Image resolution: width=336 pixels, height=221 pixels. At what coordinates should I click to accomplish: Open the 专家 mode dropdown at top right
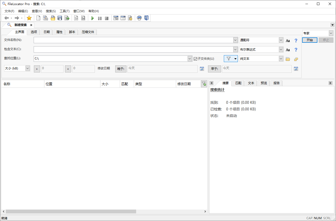[331, 33]
